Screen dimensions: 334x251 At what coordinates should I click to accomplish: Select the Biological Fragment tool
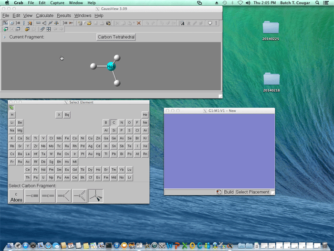pyautogui.click(x=24, y=23)
